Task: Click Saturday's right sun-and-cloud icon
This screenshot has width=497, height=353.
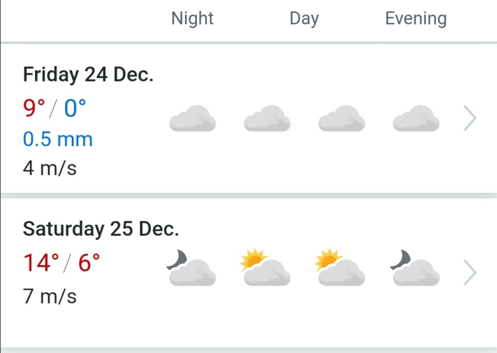Action: point(340,268)
